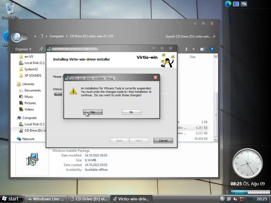Click the C: drive usage bar
The height and width of the screenshot is (203, 271).
(250, 192)
